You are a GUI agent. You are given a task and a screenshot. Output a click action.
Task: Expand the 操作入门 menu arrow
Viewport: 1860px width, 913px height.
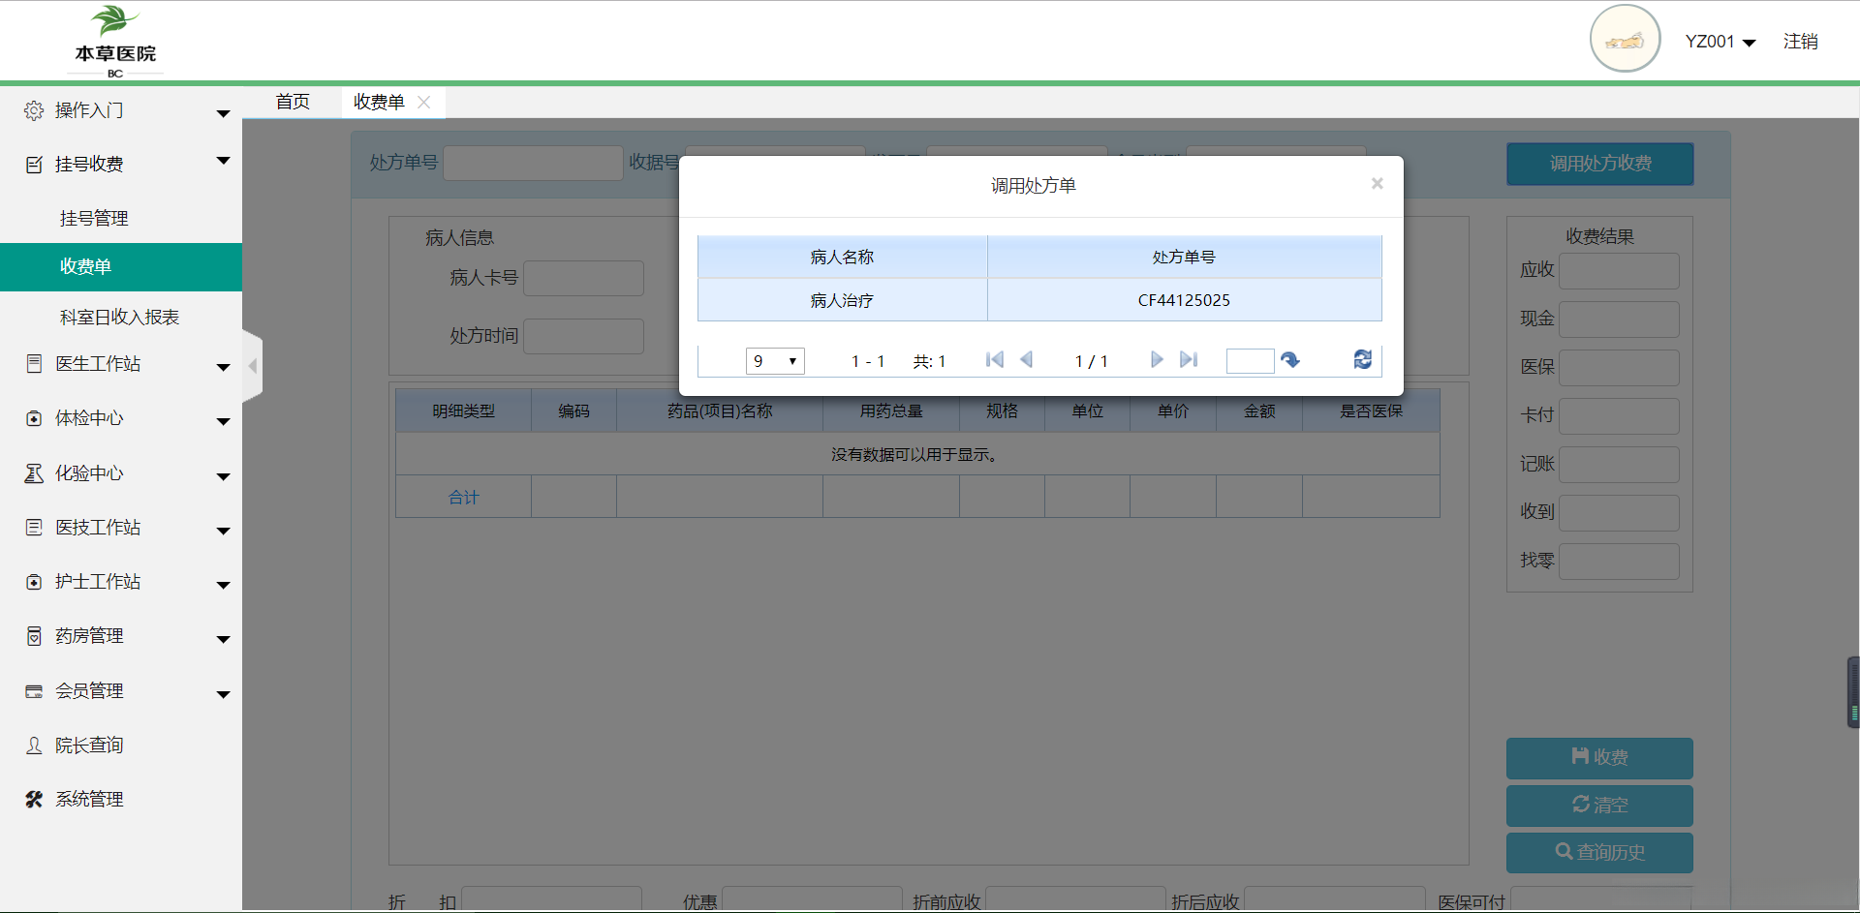coord(223,113)
